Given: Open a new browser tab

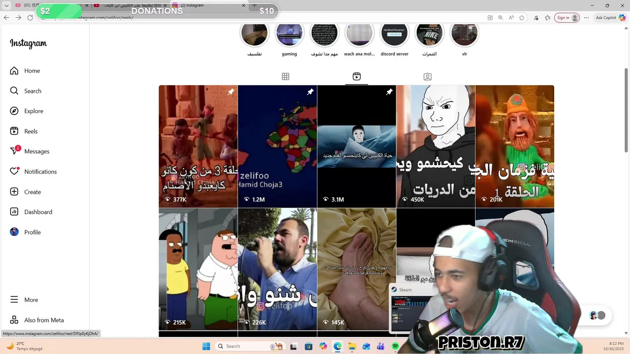Looking at the screenshot, I should click(x=254, y=5).
